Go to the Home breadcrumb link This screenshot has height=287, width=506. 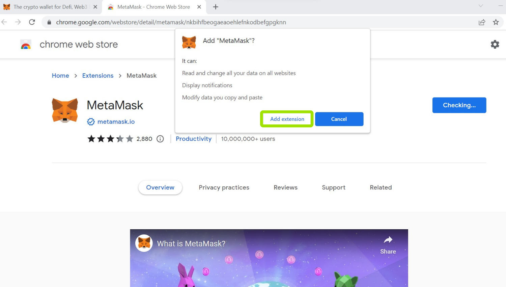(60, 76)
